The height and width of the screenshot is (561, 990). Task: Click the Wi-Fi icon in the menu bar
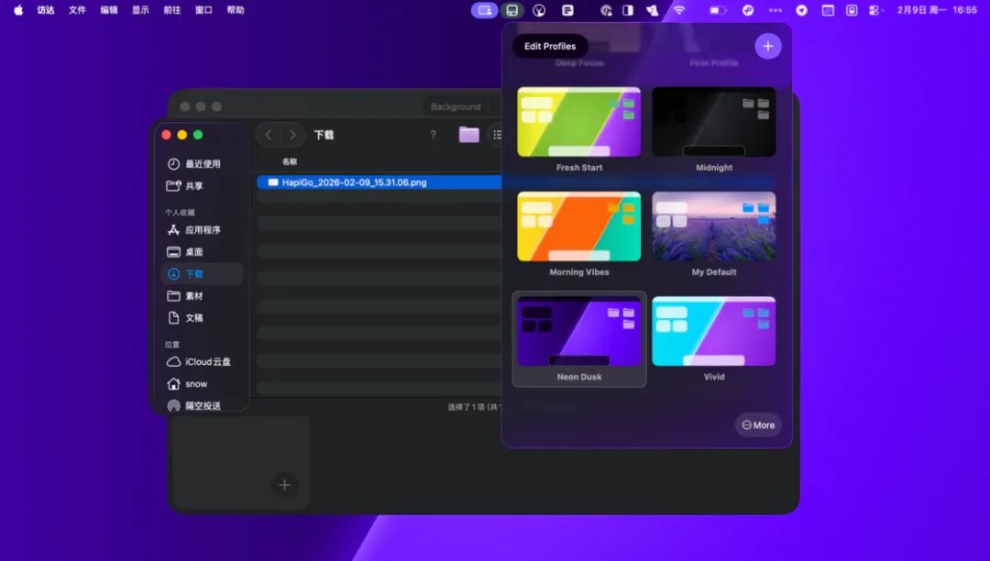click(x=677, y=10)
